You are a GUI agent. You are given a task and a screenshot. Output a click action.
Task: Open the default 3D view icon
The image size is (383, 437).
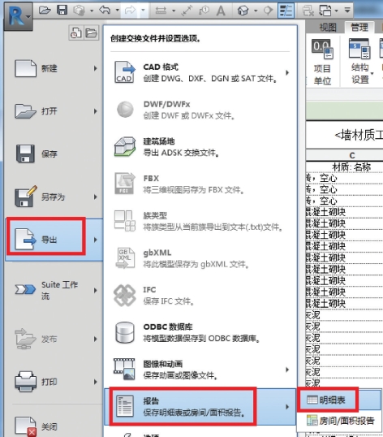pos(243,11)
